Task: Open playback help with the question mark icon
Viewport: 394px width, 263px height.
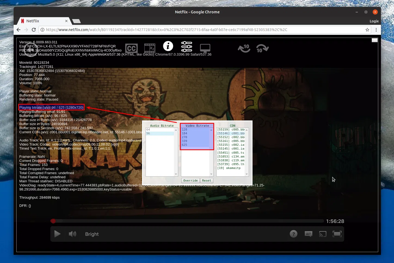Action: tap(293, 234)
